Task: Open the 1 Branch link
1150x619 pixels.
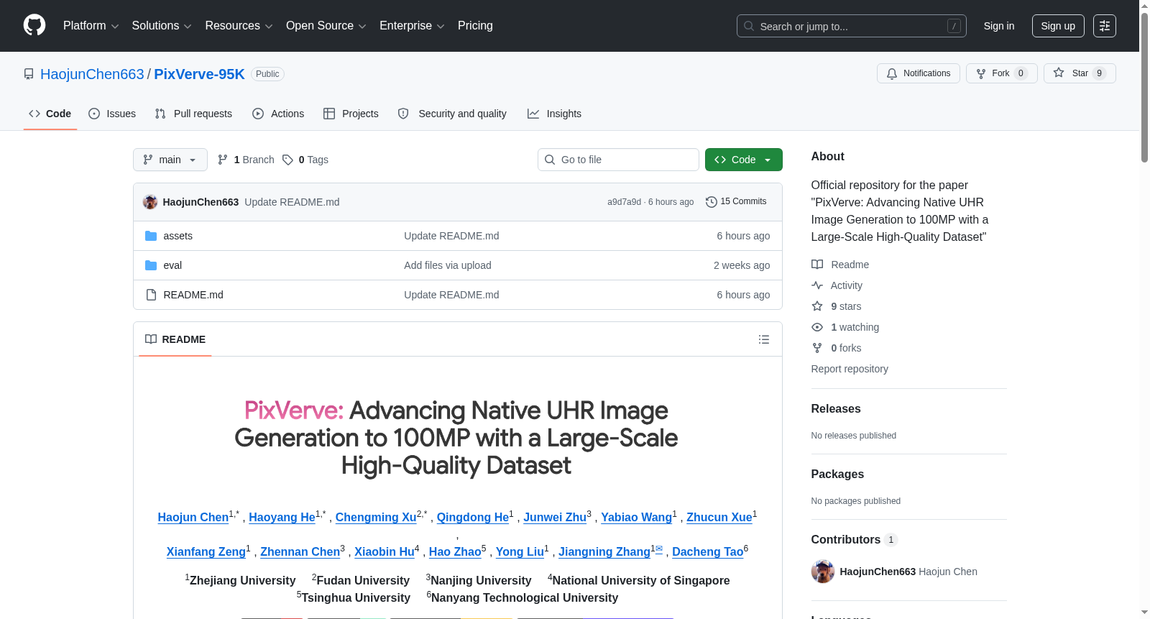Action: pos(246,160)
